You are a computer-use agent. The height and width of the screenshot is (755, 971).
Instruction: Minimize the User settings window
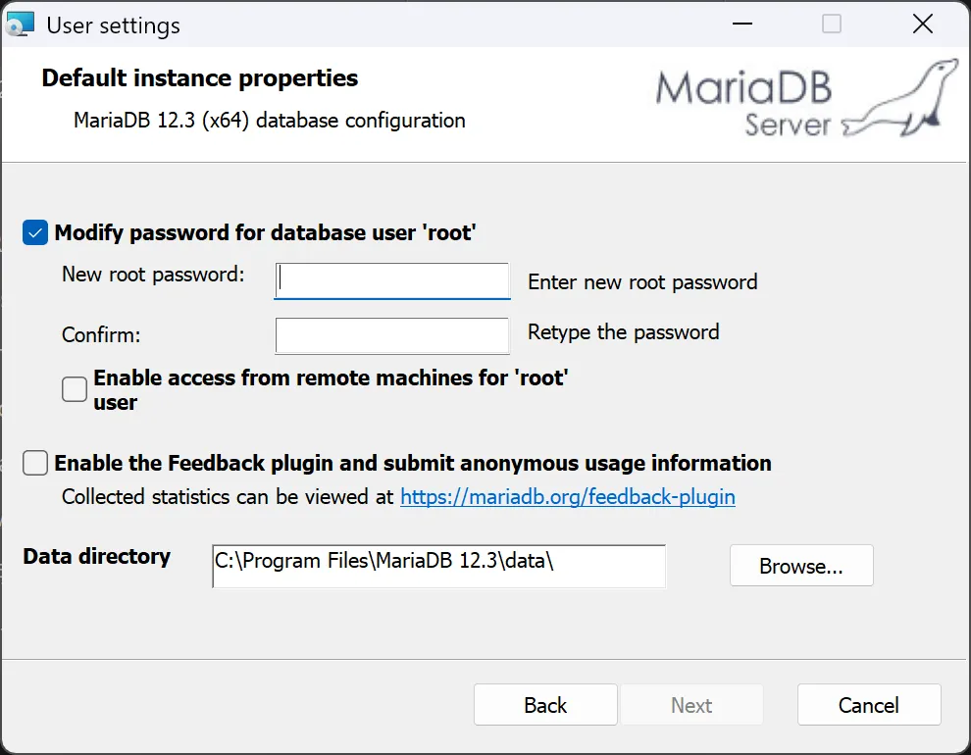click(x=742, y=25)
